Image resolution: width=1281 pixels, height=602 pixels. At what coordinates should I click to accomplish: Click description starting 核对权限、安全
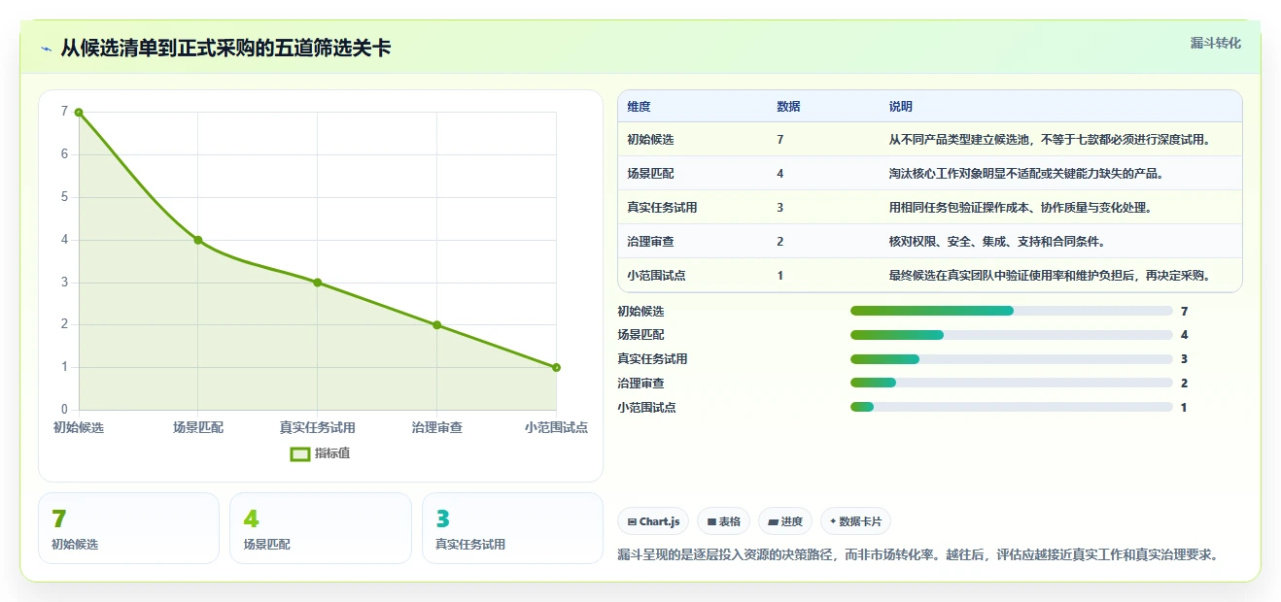click(x=996, y=242)
